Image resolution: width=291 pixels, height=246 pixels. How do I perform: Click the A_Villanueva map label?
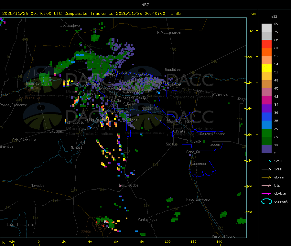(x=169, y=32)
